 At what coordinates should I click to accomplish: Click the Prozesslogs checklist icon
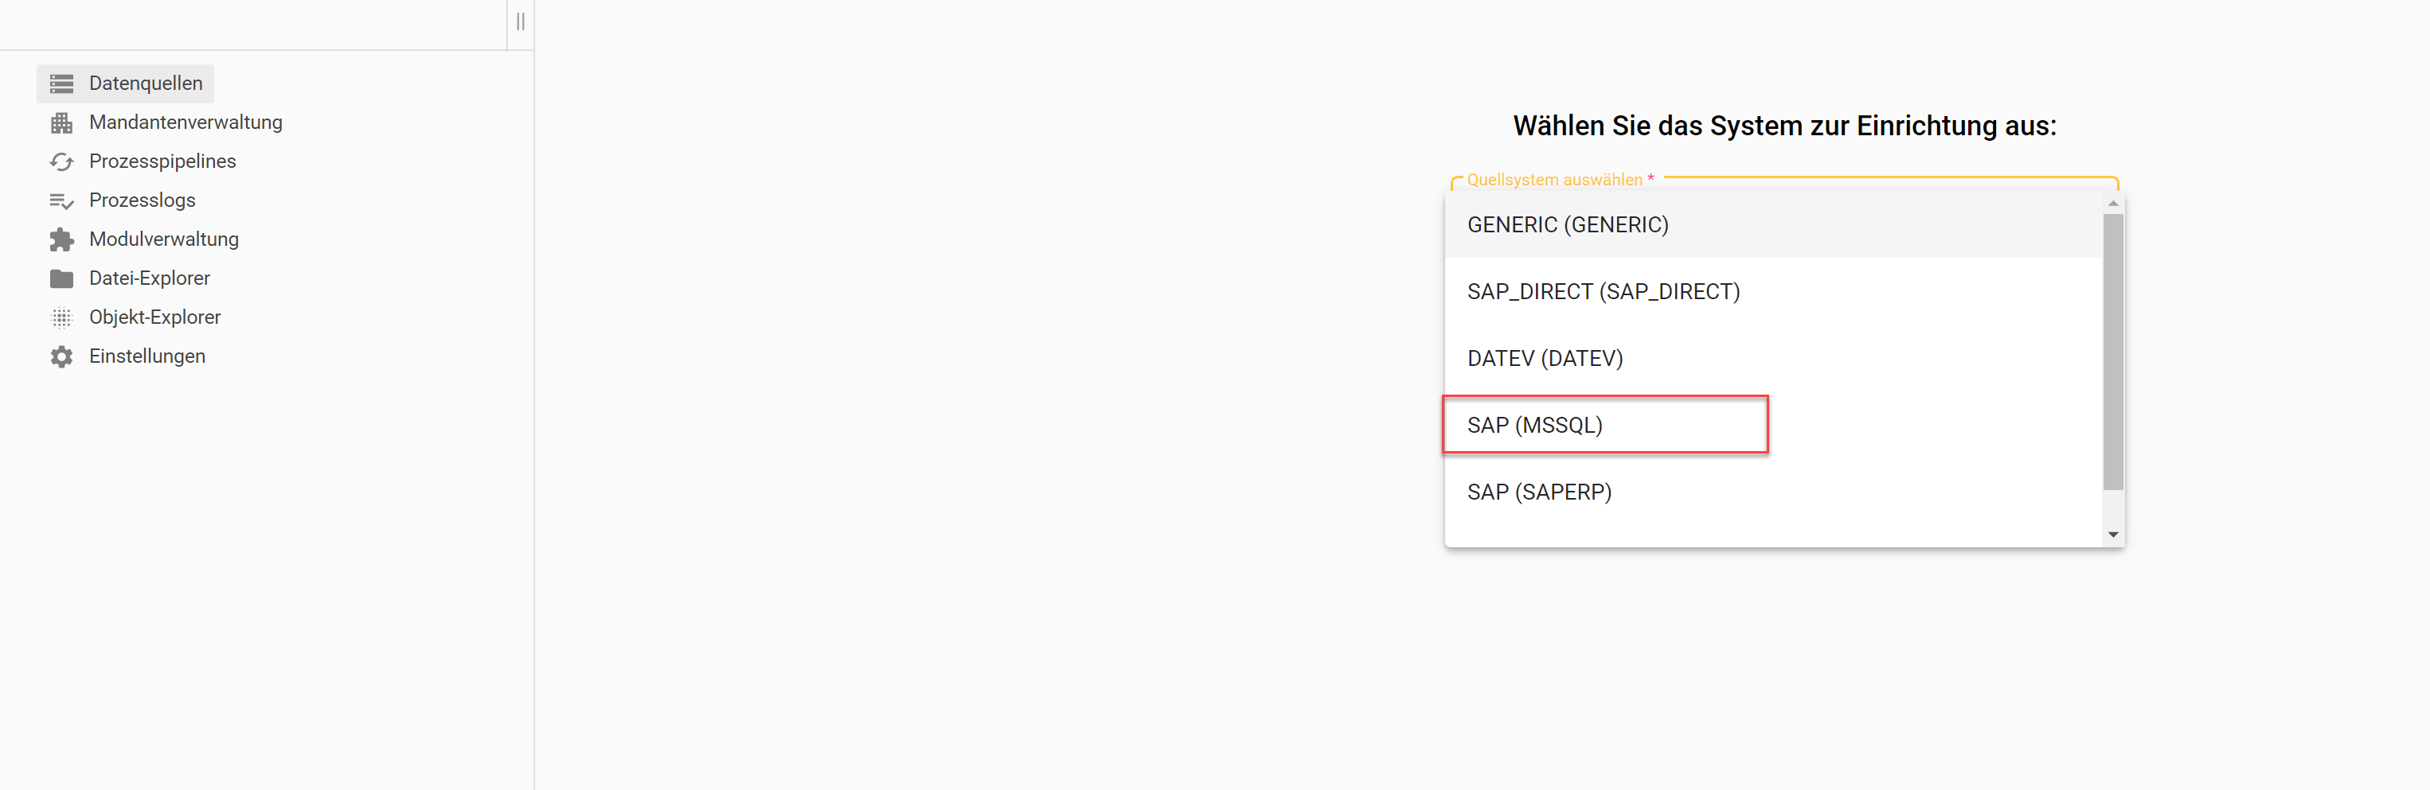click(x=61, y=200)
